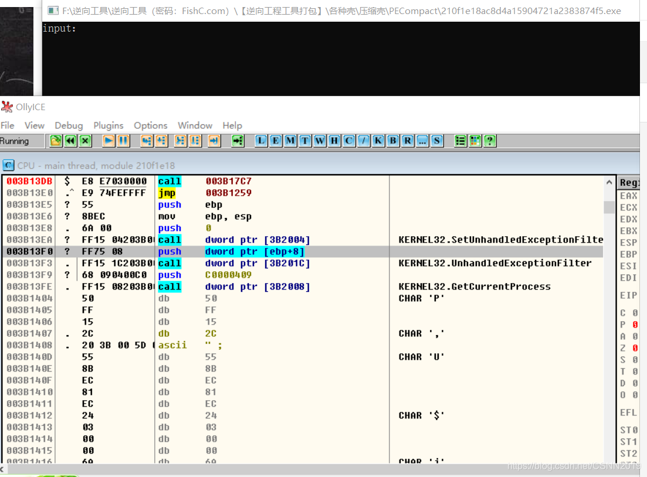Click the CPU window icon in title
The height and width of the screenshot is (477, 647).
click(x=8, y=165)
